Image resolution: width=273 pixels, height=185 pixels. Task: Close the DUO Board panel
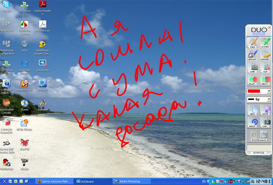[270, 27]
